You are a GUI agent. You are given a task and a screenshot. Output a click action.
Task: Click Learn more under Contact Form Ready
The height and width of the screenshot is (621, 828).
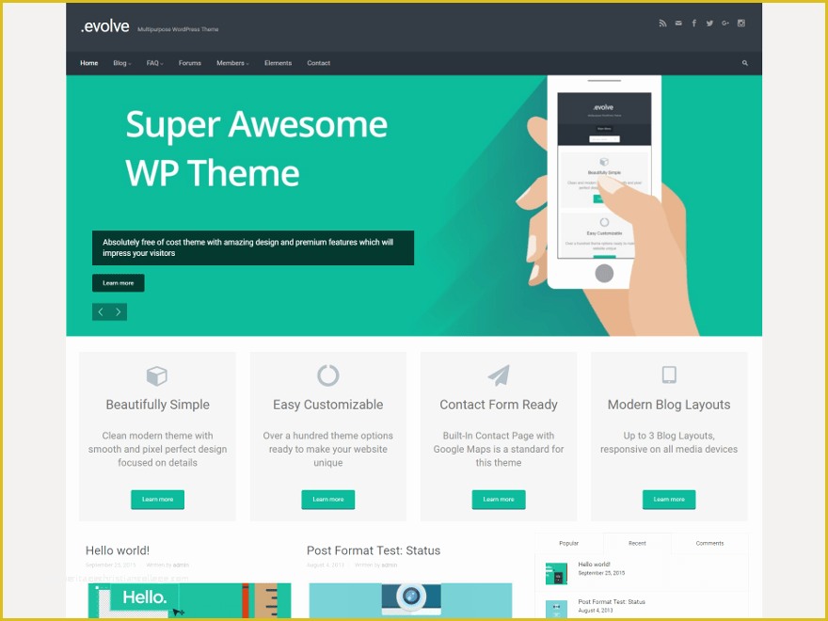(499, 500)
